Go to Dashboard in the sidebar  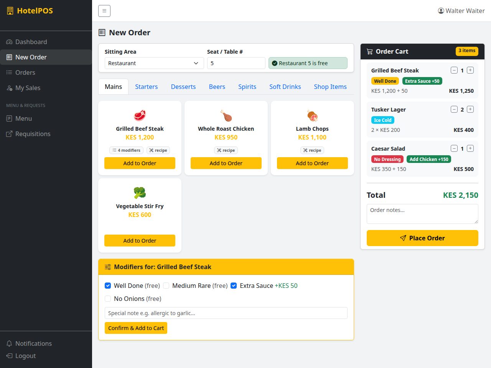click(x=46, y=42)
